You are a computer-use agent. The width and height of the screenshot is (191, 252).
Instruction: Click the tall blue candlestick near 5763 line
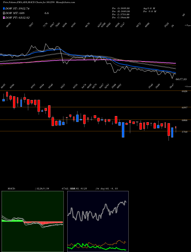tap(123, 130)
